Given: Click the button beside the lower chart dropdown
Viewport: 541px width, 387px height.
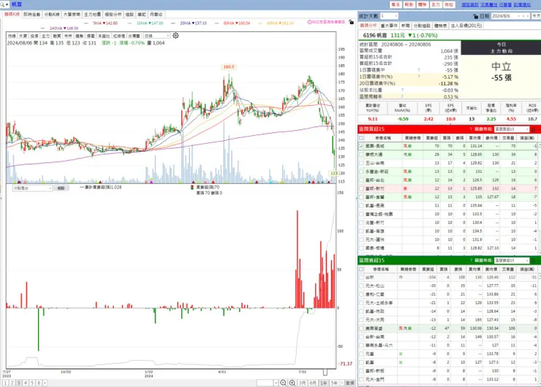Looking at the screenshot, I should click(61, 188).
